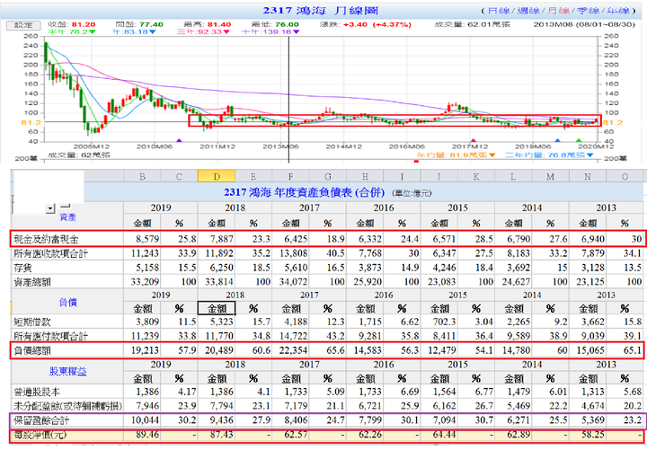
Task: Select column O header
Action: point(625,176)
